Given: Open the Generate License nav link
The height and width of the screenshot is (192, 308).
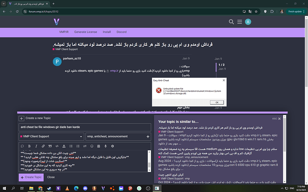Looking at the screenshot, I should (x=85, y=32).
